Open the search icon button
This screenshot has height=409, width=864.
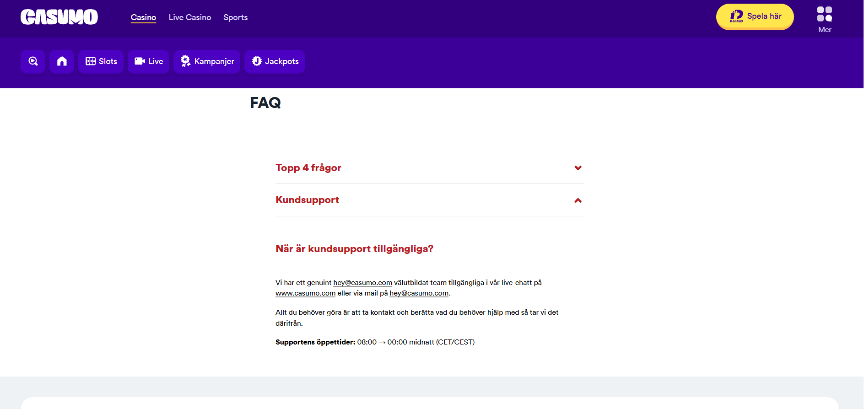click(33, 61)
